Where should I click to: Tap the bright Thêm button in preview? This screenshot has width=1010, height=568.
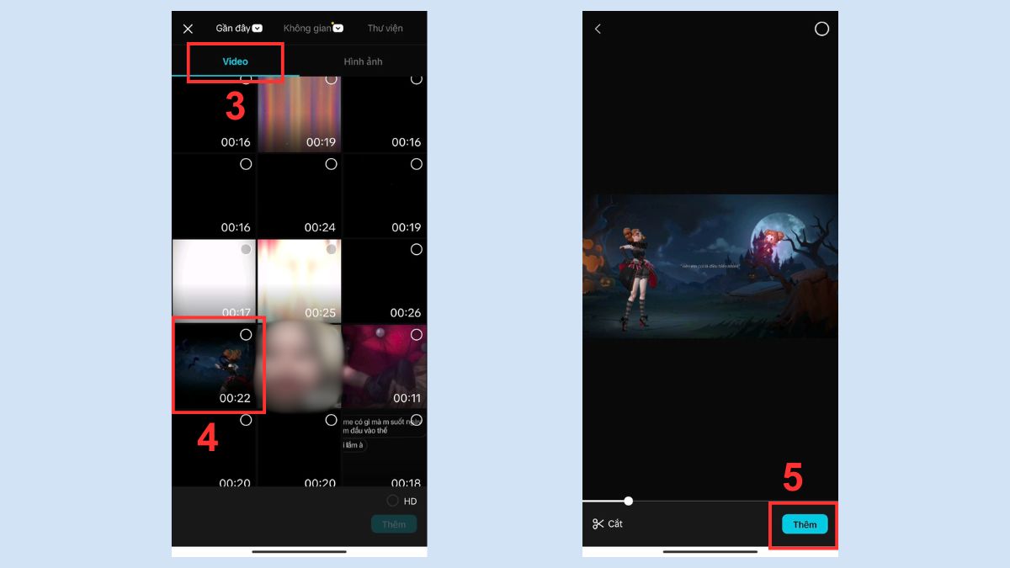point(805,524)
